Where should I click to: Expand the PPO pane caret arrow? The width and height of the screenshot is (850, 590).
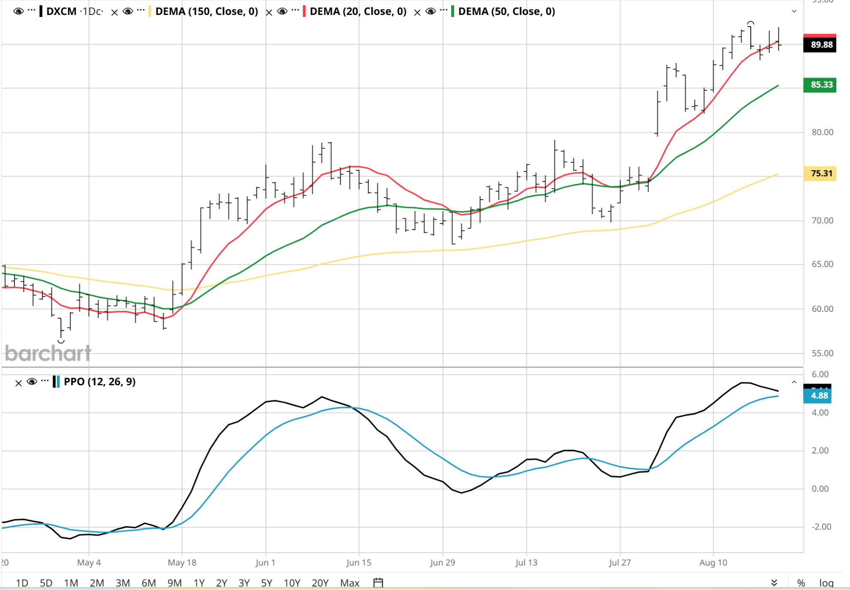click(794, 382)
